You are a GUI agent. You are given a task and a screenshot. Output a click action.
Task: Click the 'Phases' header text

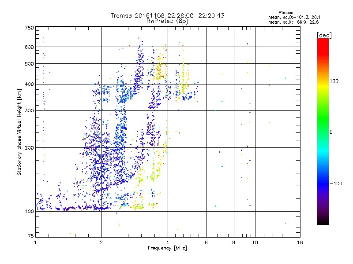(x=285, y=13)
